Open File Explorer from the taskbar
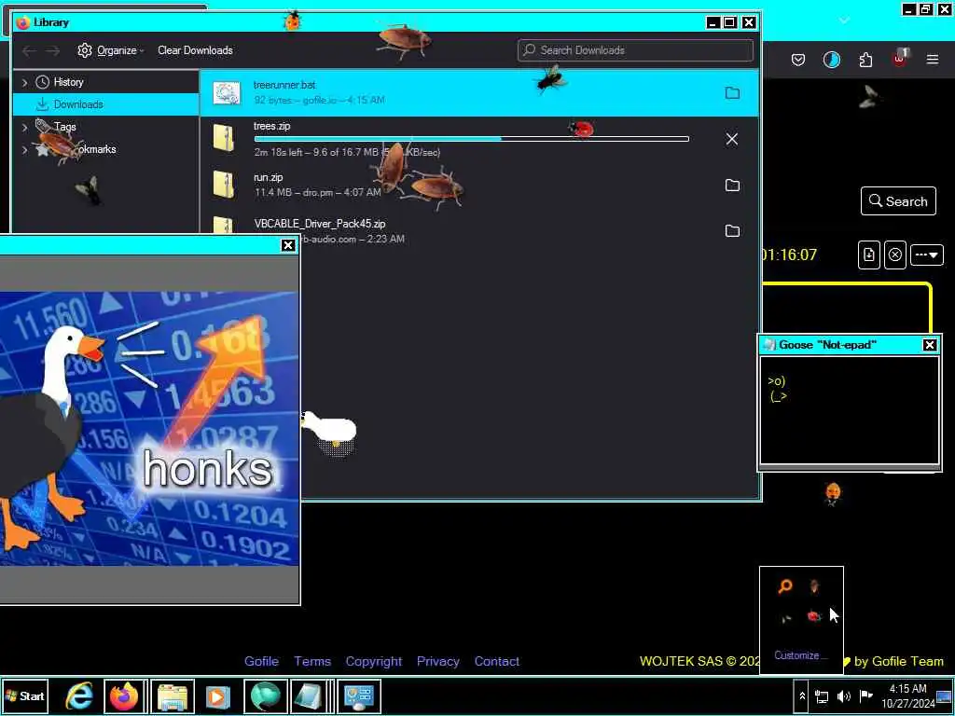 (173, 695)
